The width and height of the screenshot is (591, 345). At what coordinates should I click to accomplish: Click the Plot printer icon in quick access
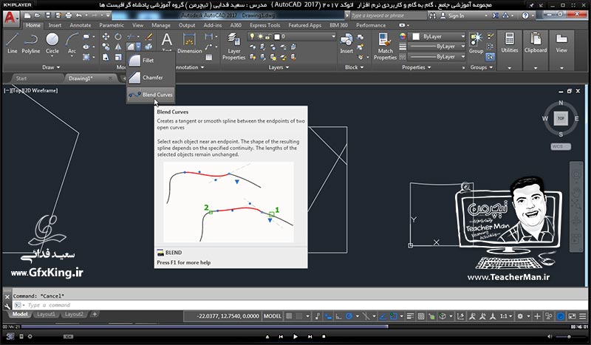click(69, 16)
